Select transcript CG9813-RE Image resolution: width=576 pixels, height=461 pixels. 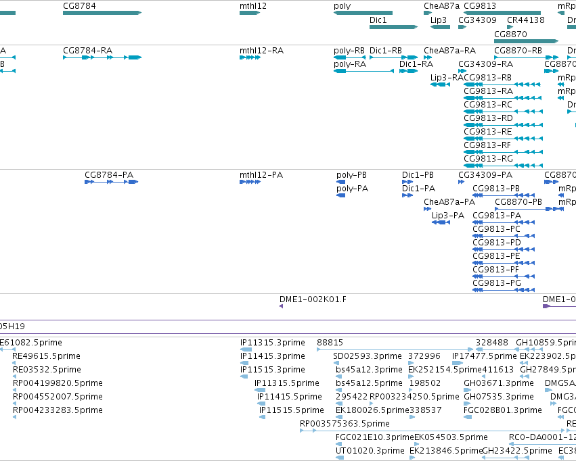pyautogui.click(x=504, y=139)
